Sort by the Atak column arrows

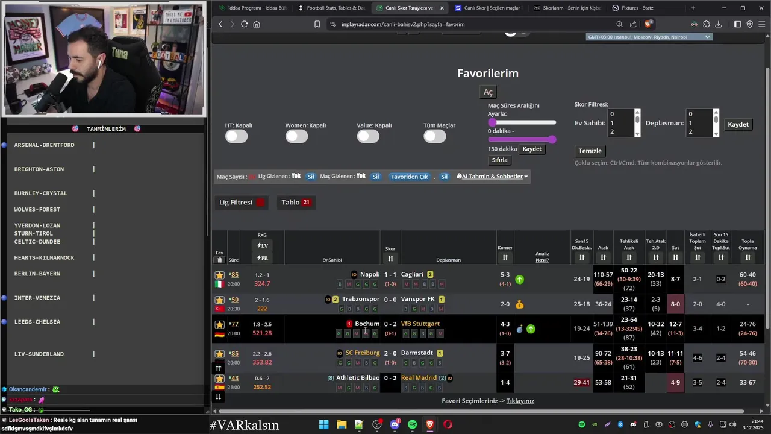click(x=603, y=257)
